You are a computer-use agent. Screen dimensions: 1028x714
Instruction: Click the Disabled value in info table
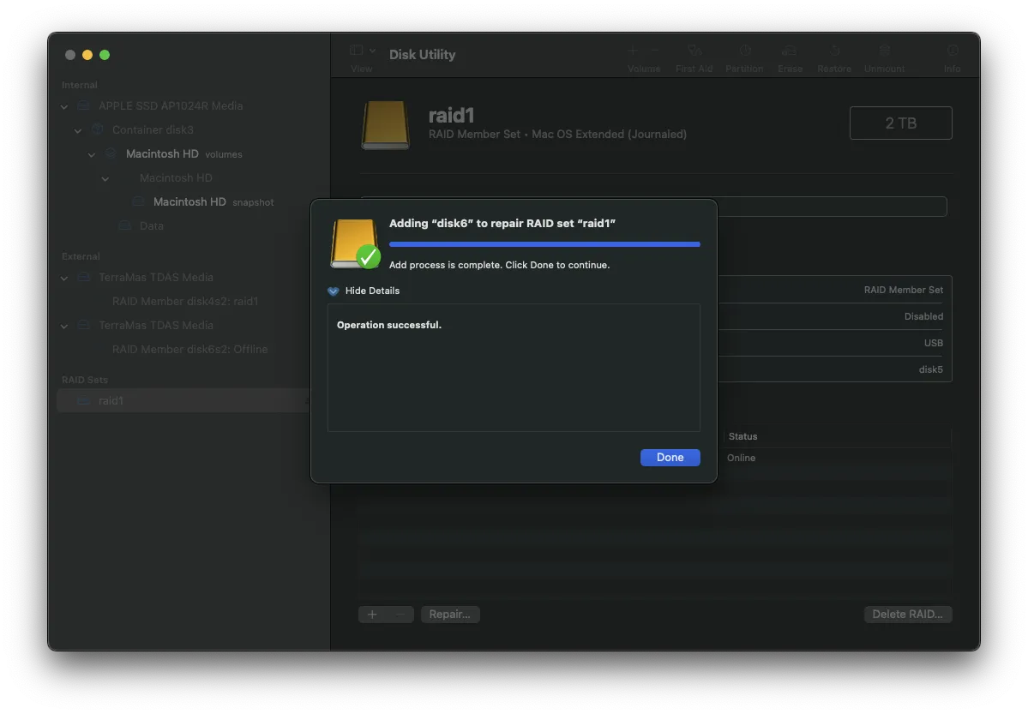point(923,316)
